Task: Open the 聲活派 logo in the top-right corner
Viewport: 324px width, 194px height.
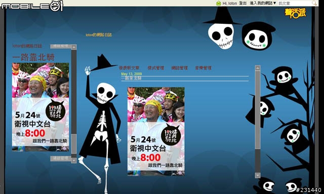Action: [x=295, y=13]
